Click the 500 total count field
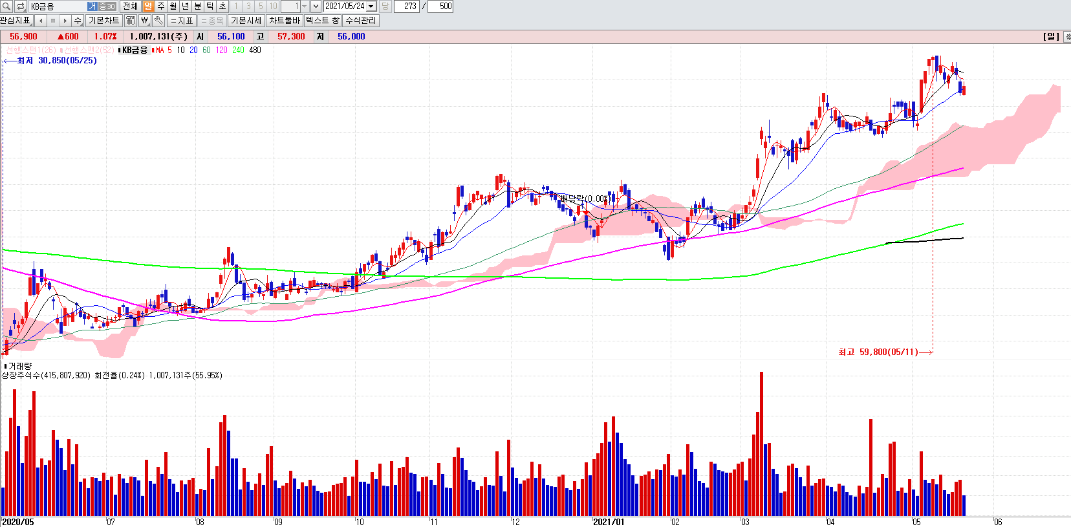 [440, 6]
